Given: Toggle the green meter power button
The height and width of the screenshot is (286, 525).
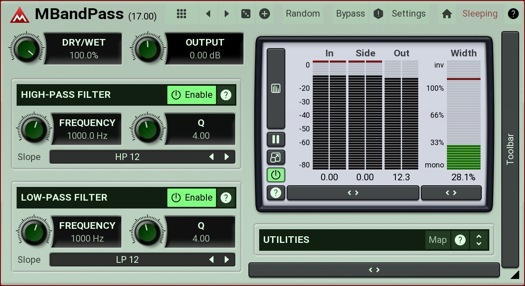Looking at the screenshot, I should (x=276, y=175).
